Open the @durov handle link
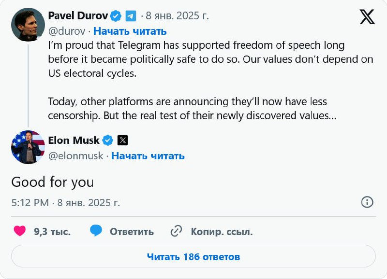The height and width of the screenshot is (279, 387). (67, 31)
